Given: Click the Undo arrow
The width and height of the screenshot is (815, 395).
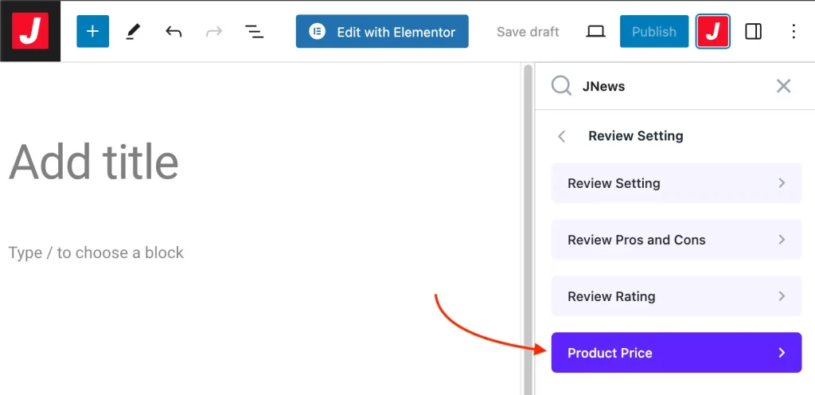Looking at the screenshot, I should click(x=174, y=32).
